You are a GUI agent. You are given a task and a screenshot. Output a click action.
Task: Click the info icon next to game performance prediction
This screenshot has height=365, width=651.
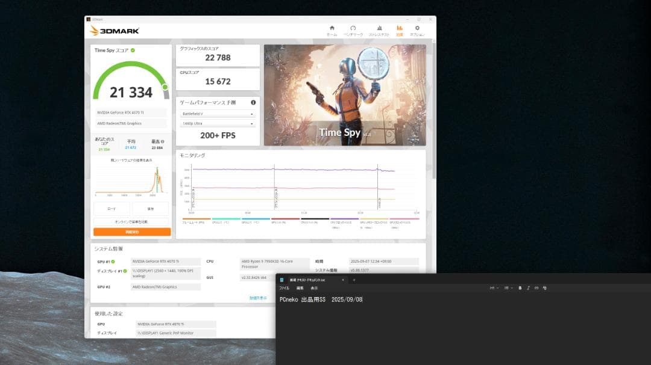[x=253, y=103]
